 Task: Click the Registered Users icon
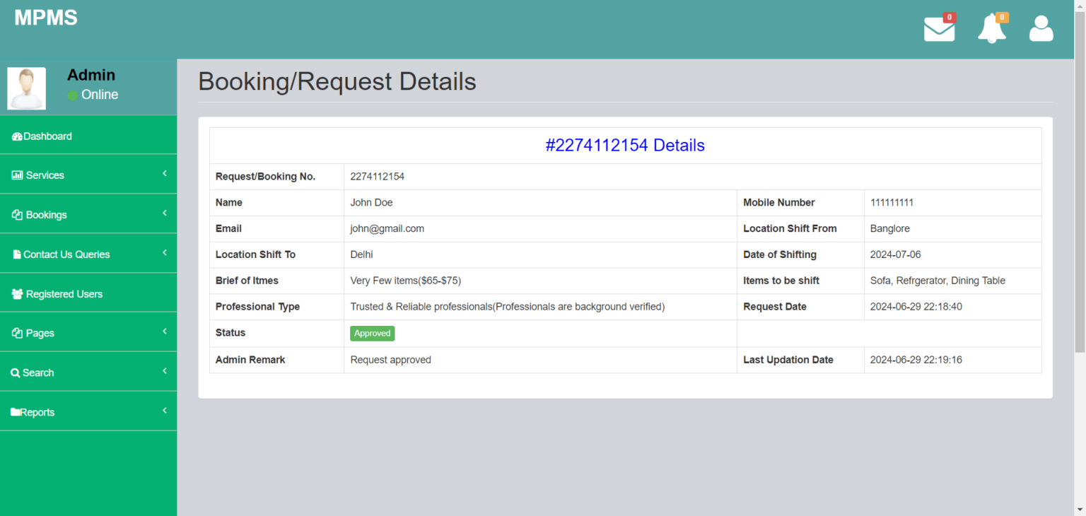point(17,293)
